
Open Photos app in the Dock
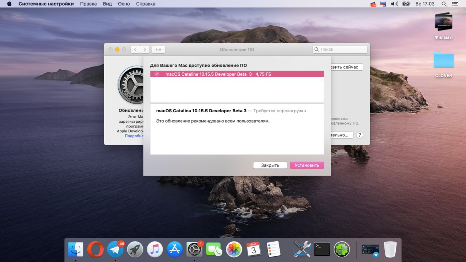coord(234,250)
